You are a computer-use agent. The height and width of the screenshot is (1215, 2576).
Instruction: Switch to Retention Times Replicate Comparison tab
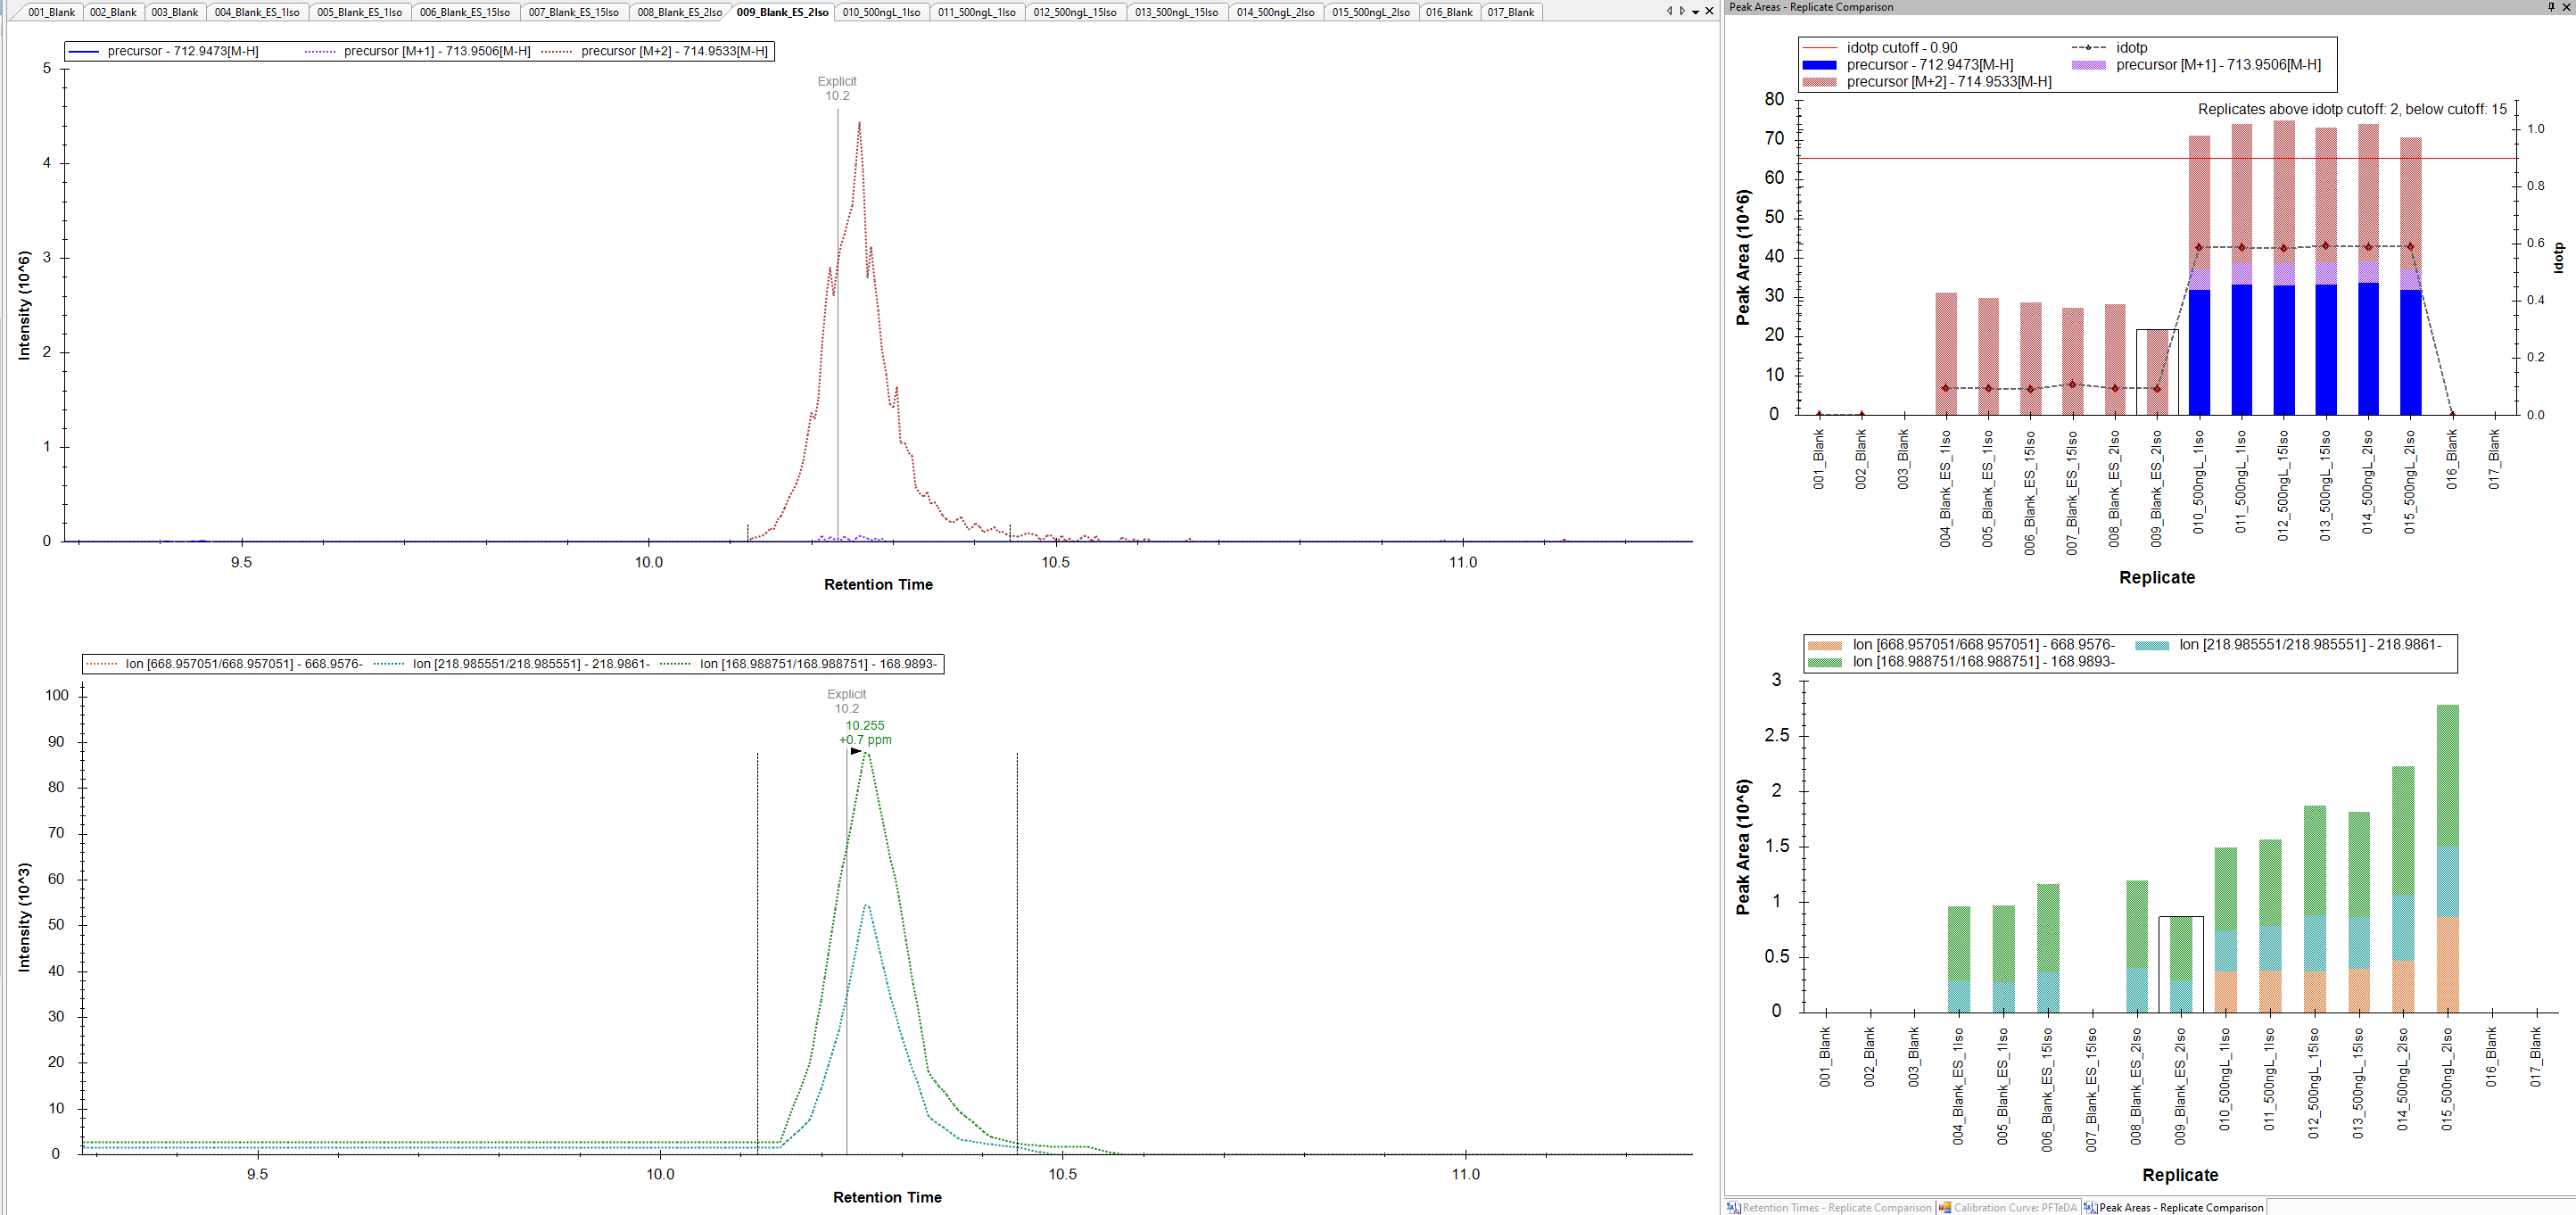coord(1829,1207)
